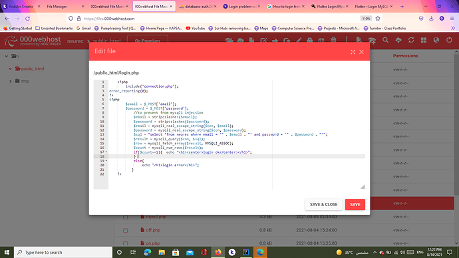Open the globe language selector icon

(436, 41)
